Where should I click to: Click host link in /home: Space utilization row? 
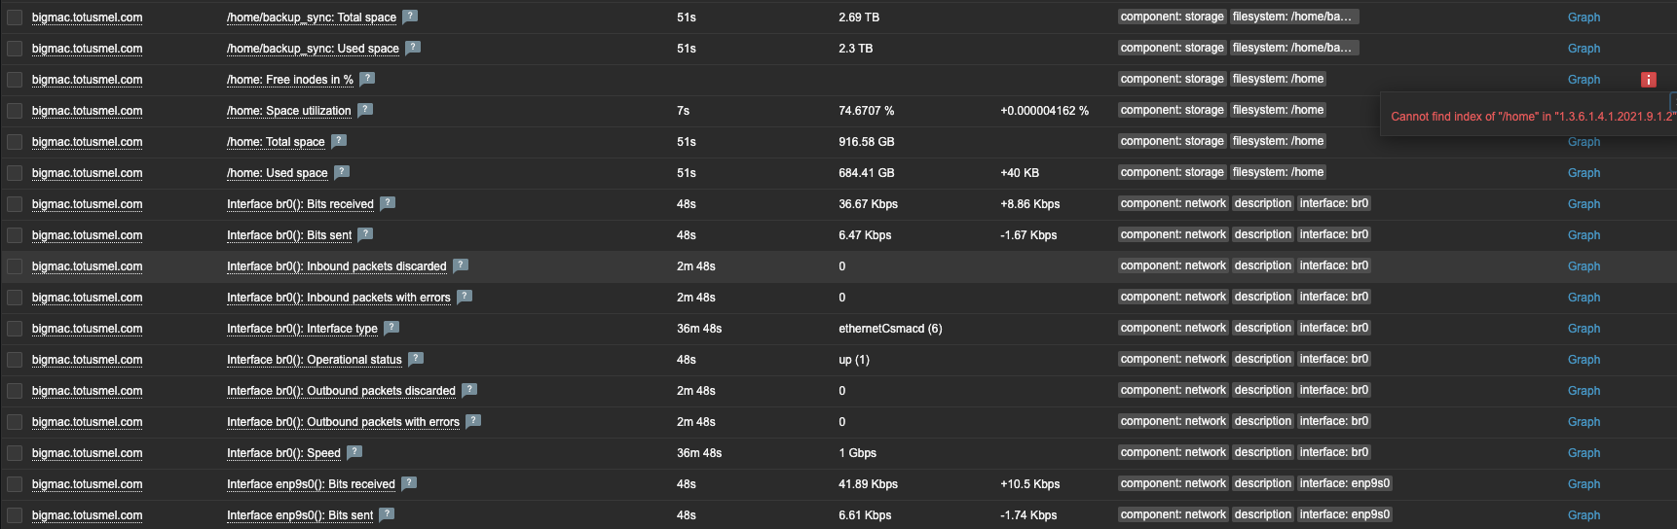click(x=87, y=111)
